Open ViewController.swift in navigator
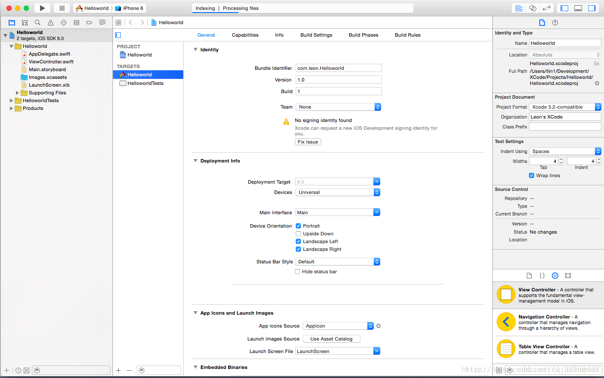This screenshot has height=378, width=604. point(51,62)
